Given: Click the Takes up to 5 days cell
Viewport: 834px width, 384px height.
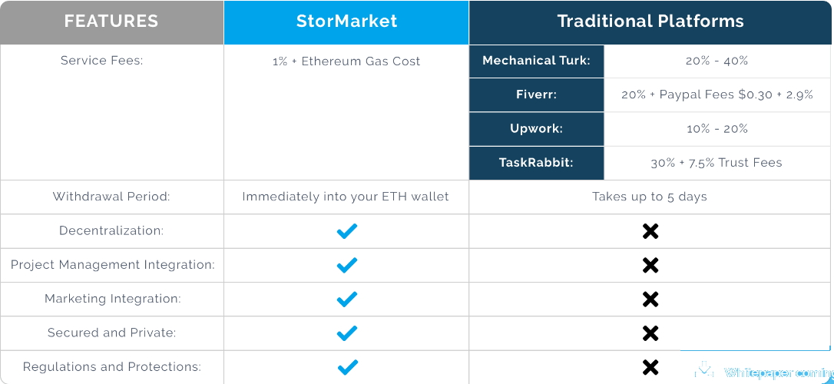Looking at the screenshot, I should 650,197.
